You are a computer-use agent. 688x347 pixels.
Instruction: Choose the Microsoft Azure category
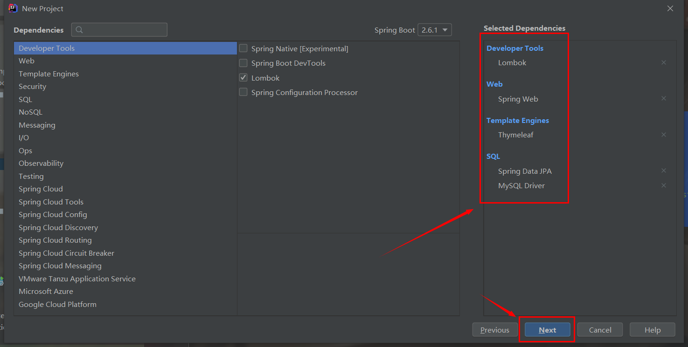(x=125, y=292)
